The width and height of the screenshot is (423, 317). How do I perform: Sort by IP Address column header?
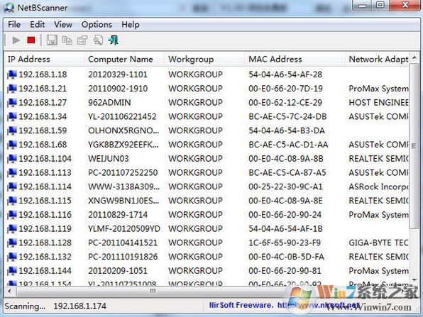click(44, 60)
